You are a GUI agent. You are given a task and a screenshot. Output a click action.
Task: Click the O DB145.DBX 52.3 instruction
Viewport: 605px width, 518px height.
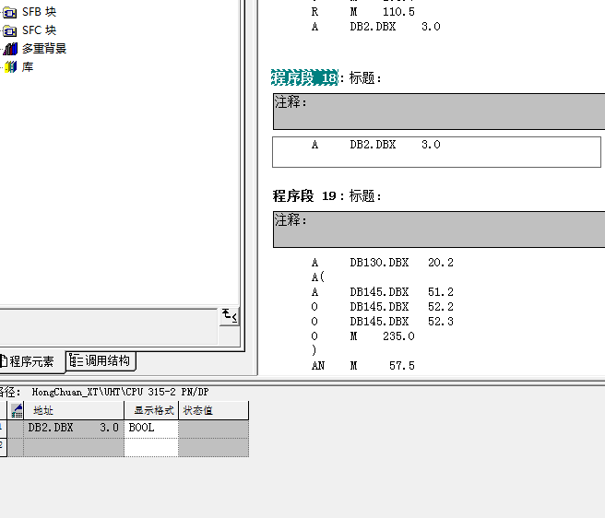tap(383, 322)
